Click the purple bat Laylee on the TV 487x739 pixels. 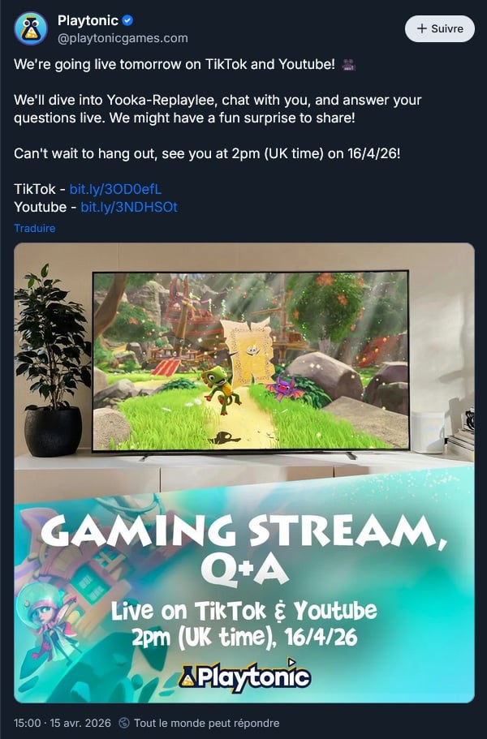[283, 388]
